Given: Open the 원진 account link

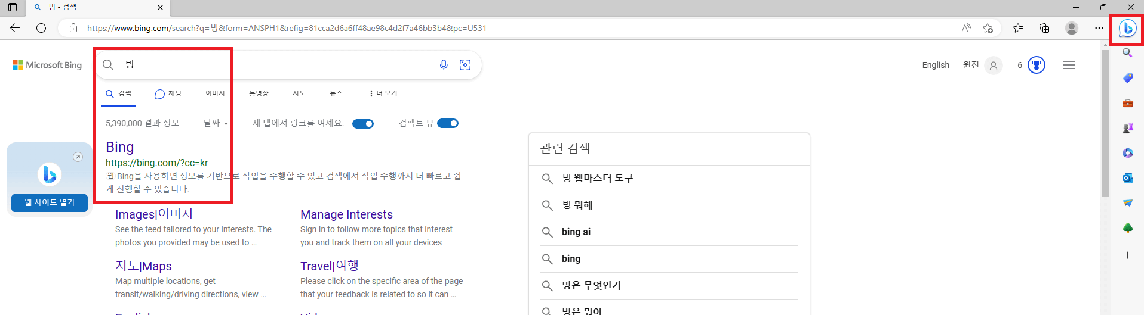Looking at the screenshot, I should tap(982, 65).
